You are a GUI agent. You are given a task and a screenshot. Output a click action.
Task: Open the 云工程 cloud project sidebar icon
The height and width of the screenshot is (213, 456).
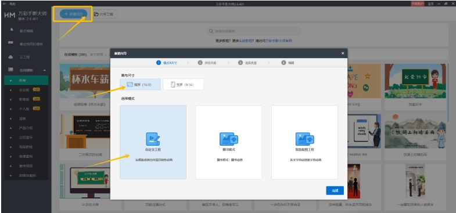(x=11, y=57)
